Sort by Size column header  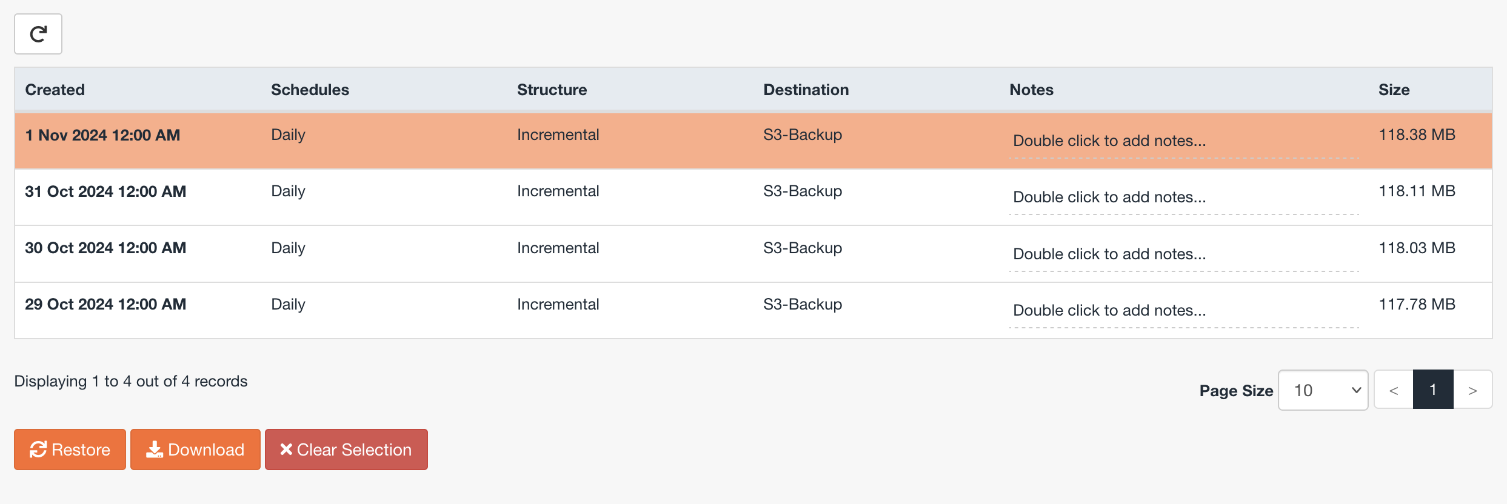[x=1394, y=90]
